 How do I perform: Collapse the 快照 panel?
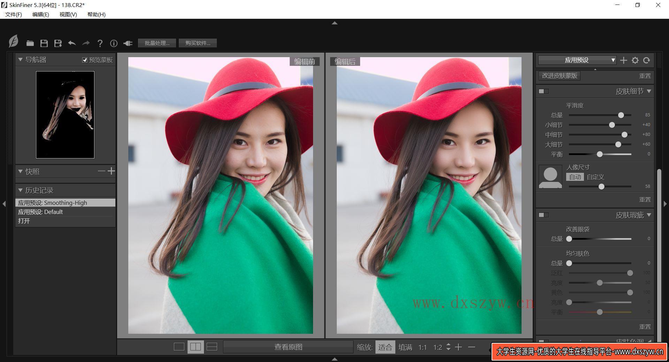coord(20,171)
